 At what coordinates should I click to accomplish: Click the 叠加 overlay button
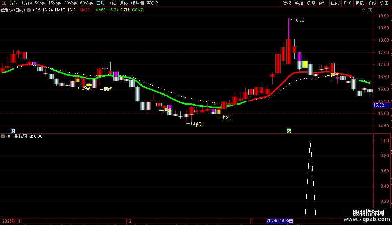pyautogui.click(x=299, y=3)
